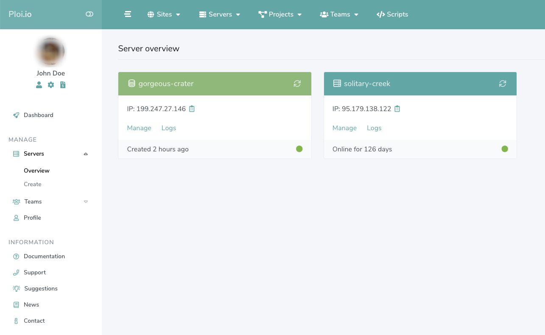Click the Contact icon in sidebar
Image resolution: width=545 pixels, height=335 pixels.
click(16, 321)
